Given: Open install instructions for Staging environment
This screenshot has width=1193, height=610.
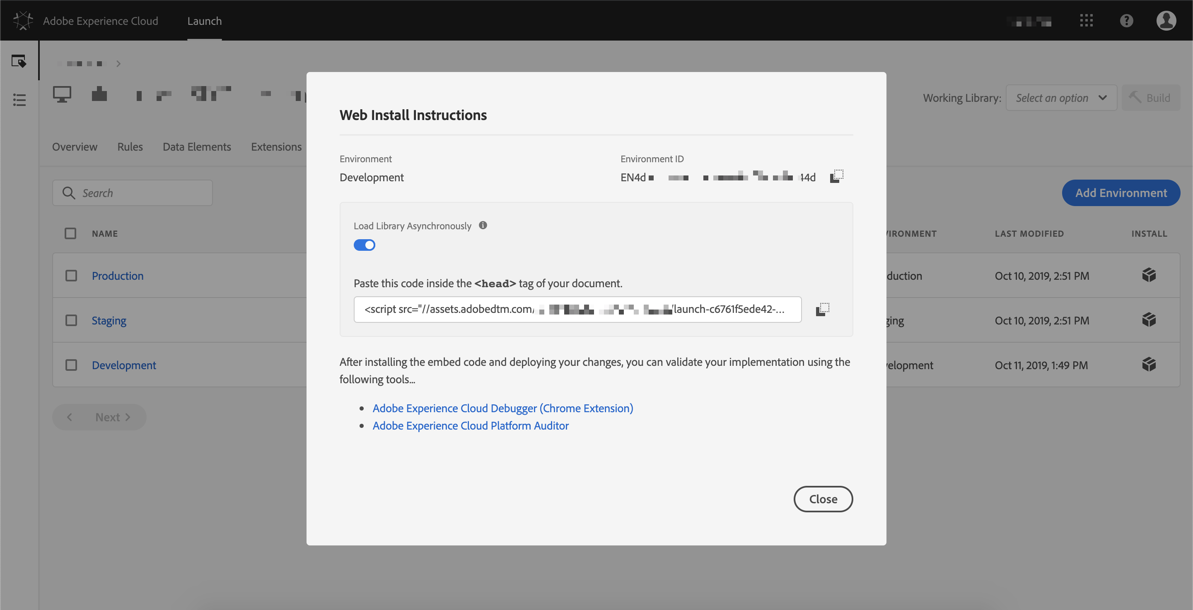Looking at the screenshot, I should [x=1149, y=320].
